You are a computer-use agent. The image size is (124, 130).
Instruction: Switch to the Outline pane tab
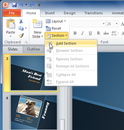point(34,49)
